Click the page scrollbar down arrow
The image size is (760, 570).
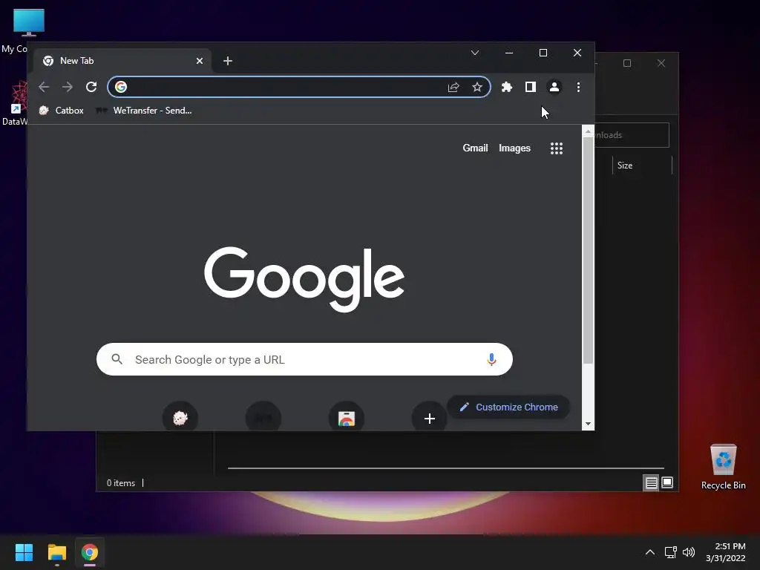click(x=588, y=424)
